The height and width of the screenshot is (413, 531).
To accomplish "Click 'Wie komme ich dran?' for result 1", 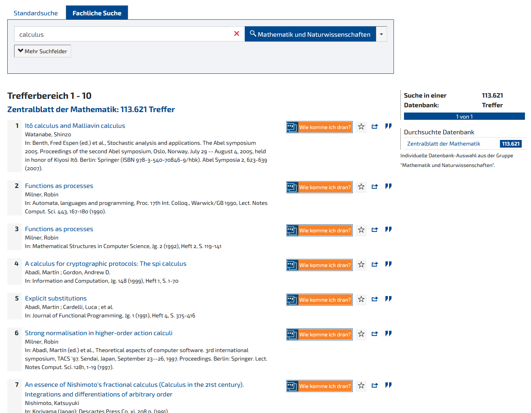I will [319, 127].
